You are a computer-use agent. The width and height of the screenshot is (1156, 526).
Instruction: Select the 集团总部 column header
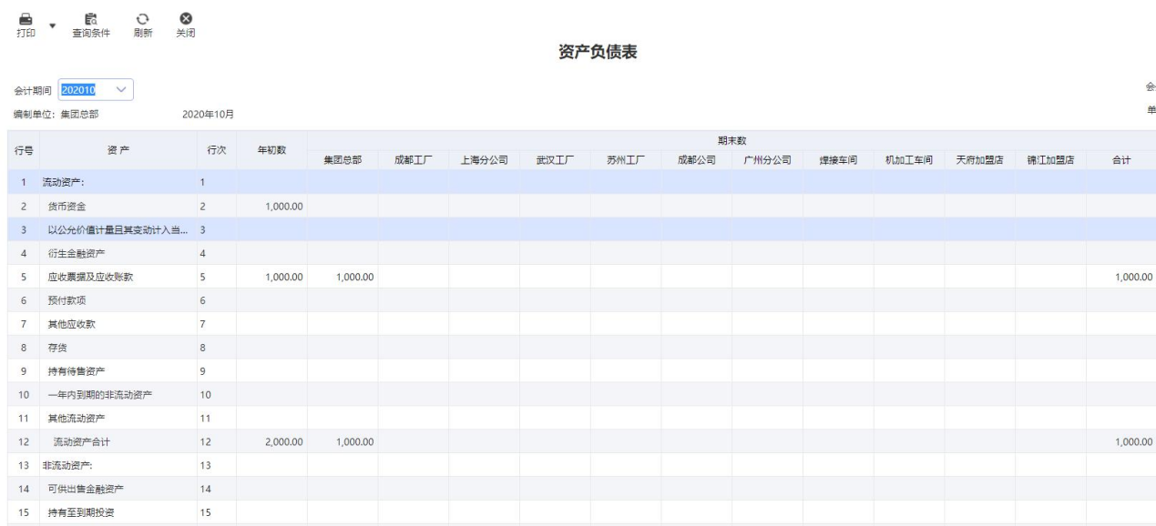tap(343, 160)
